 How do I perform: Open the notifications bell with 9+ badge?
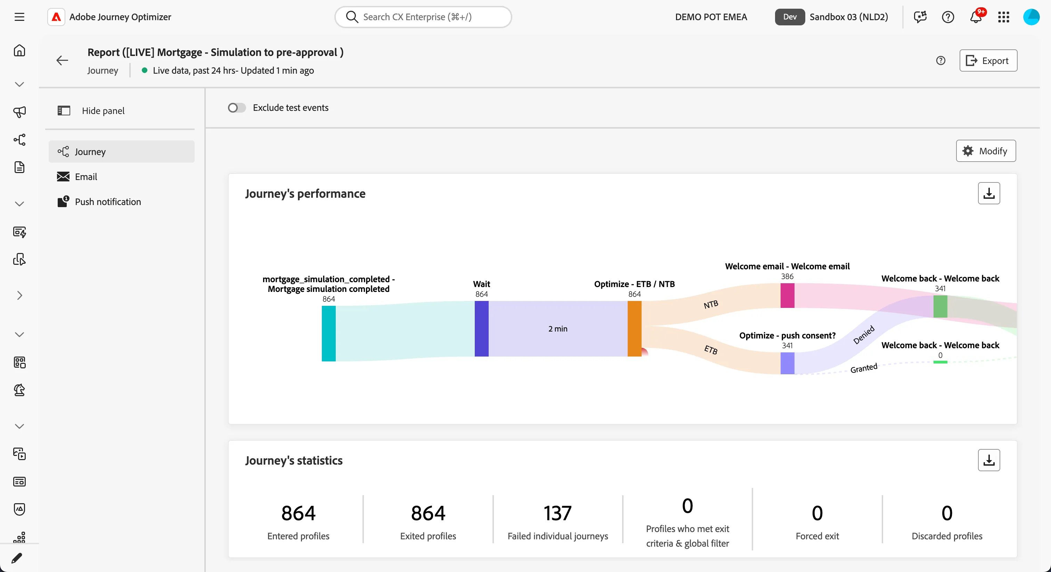pos(976,16)
